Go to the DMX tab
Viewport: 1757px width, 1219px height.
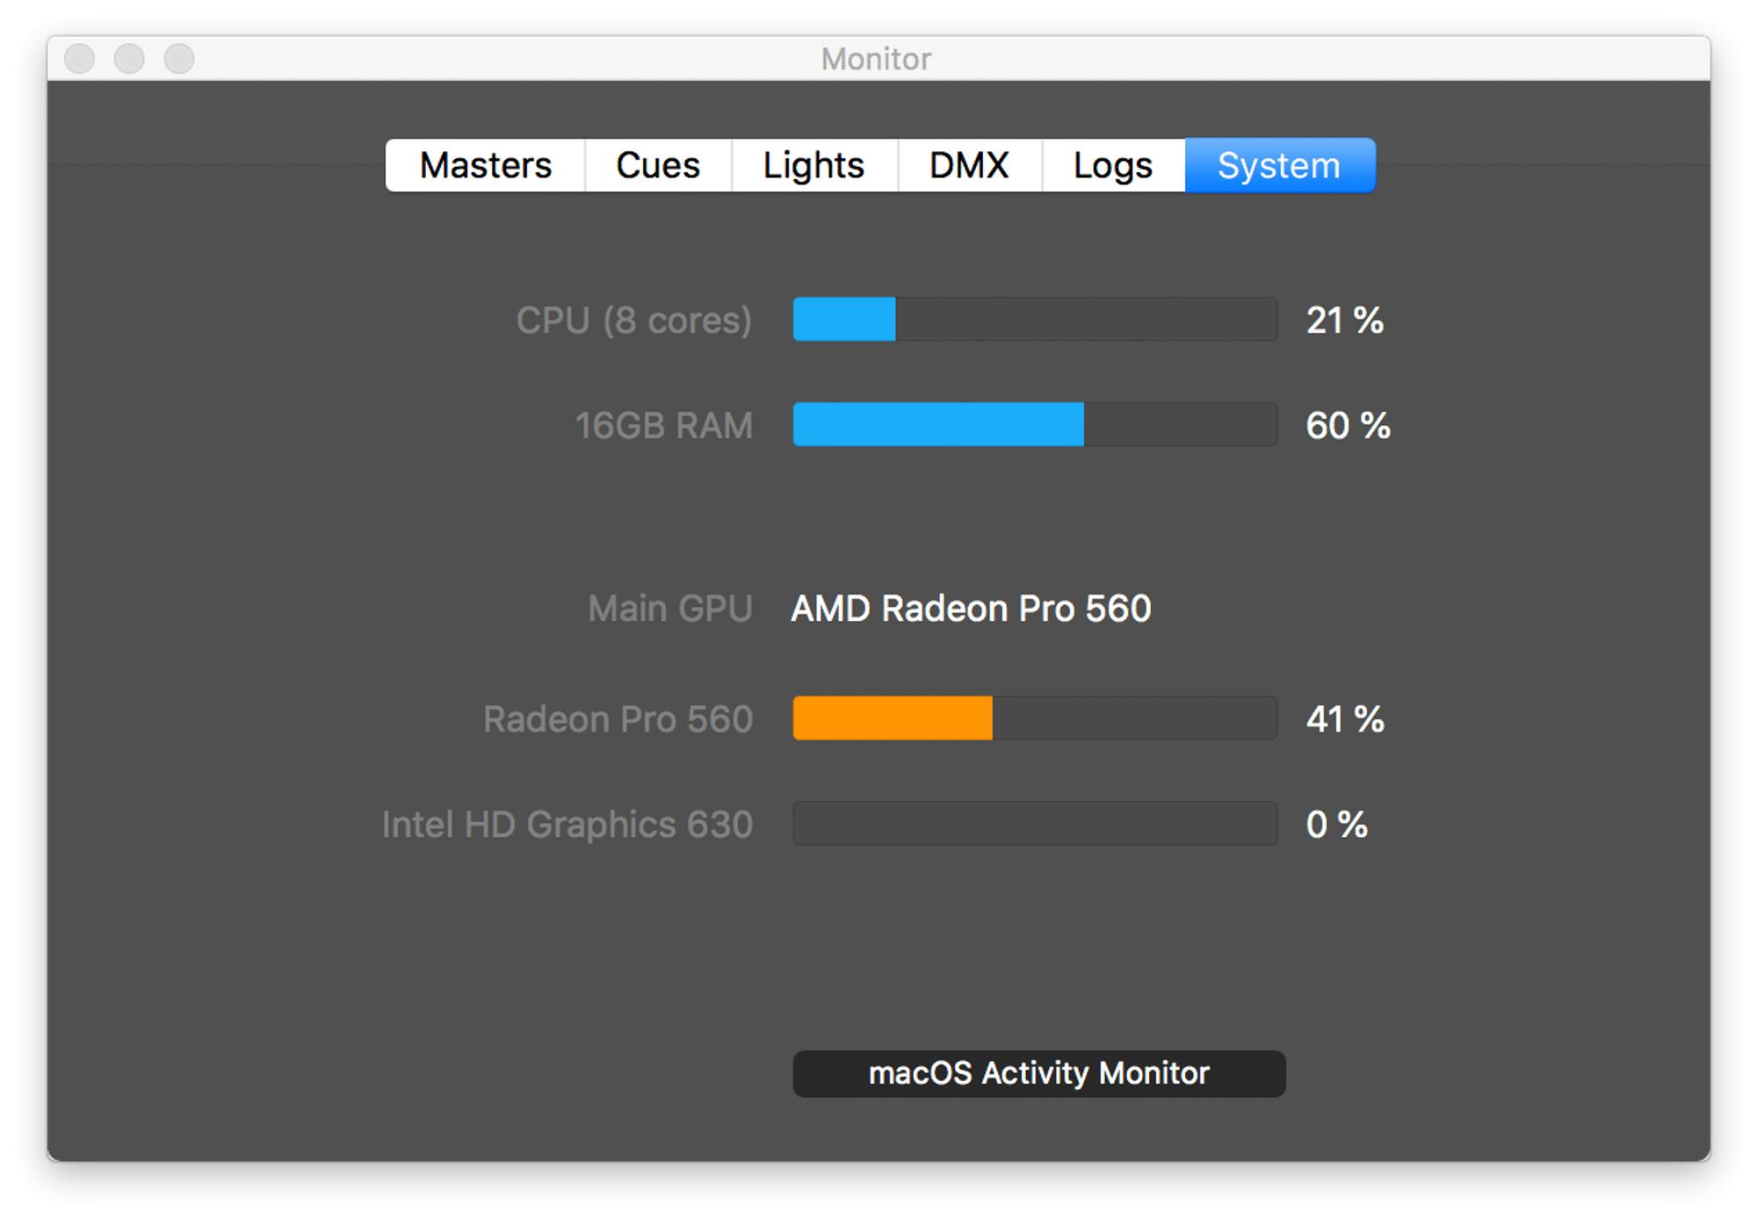coord(969,165)
